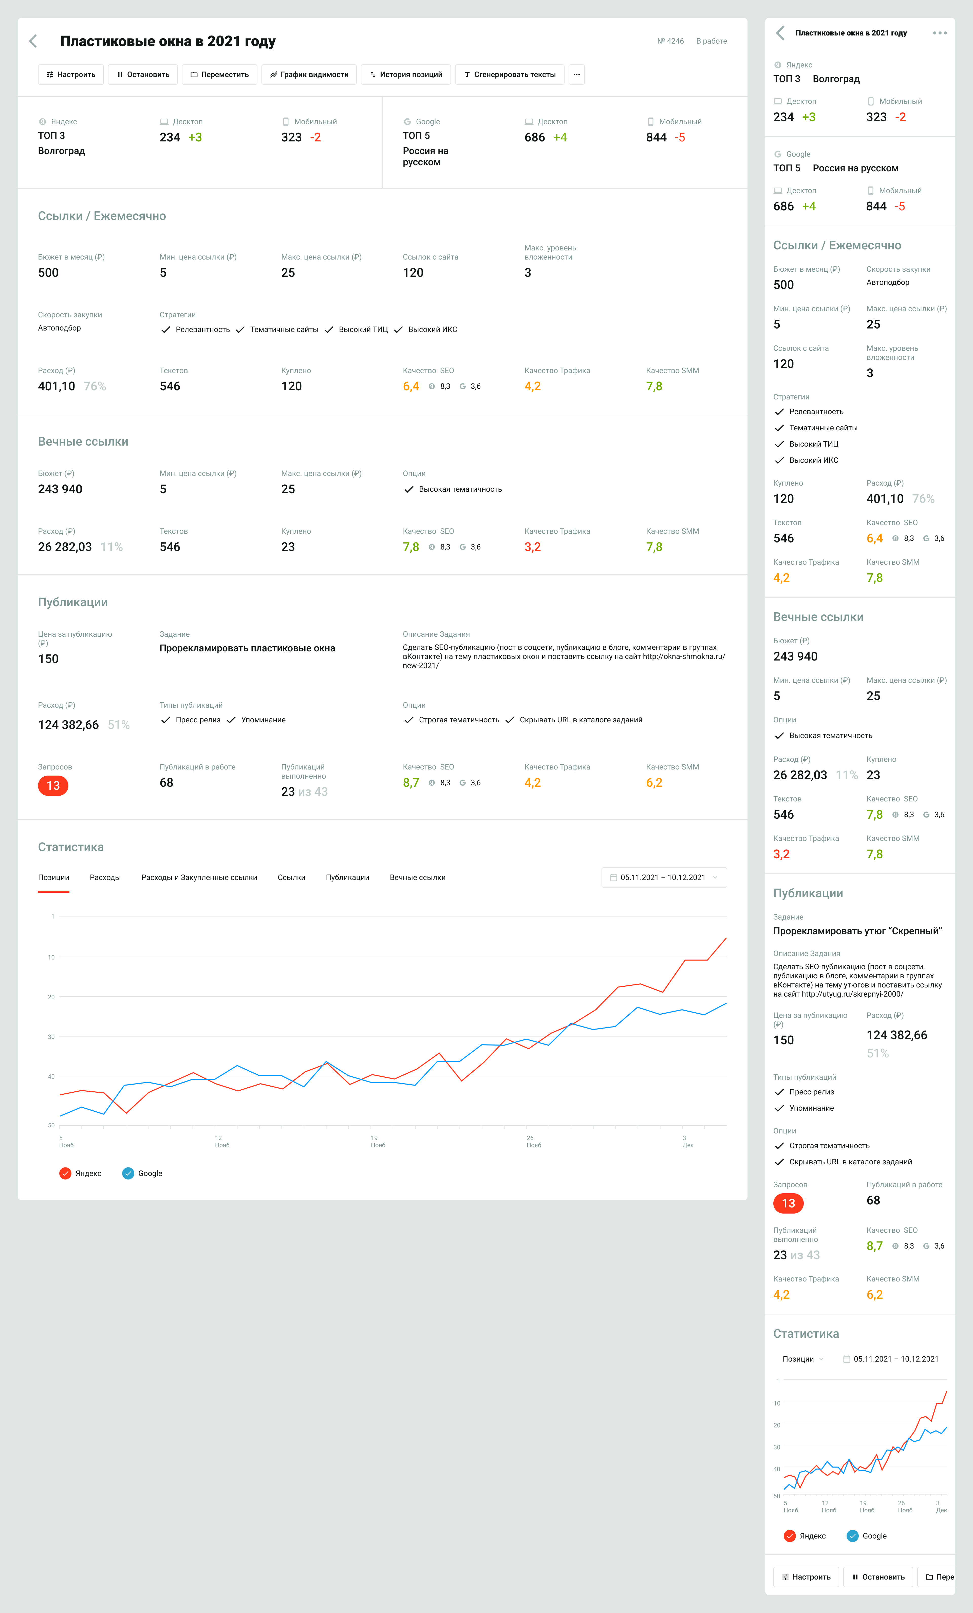
Task: Open История позиций in desktop toolbar
Action: coord(406,75)
